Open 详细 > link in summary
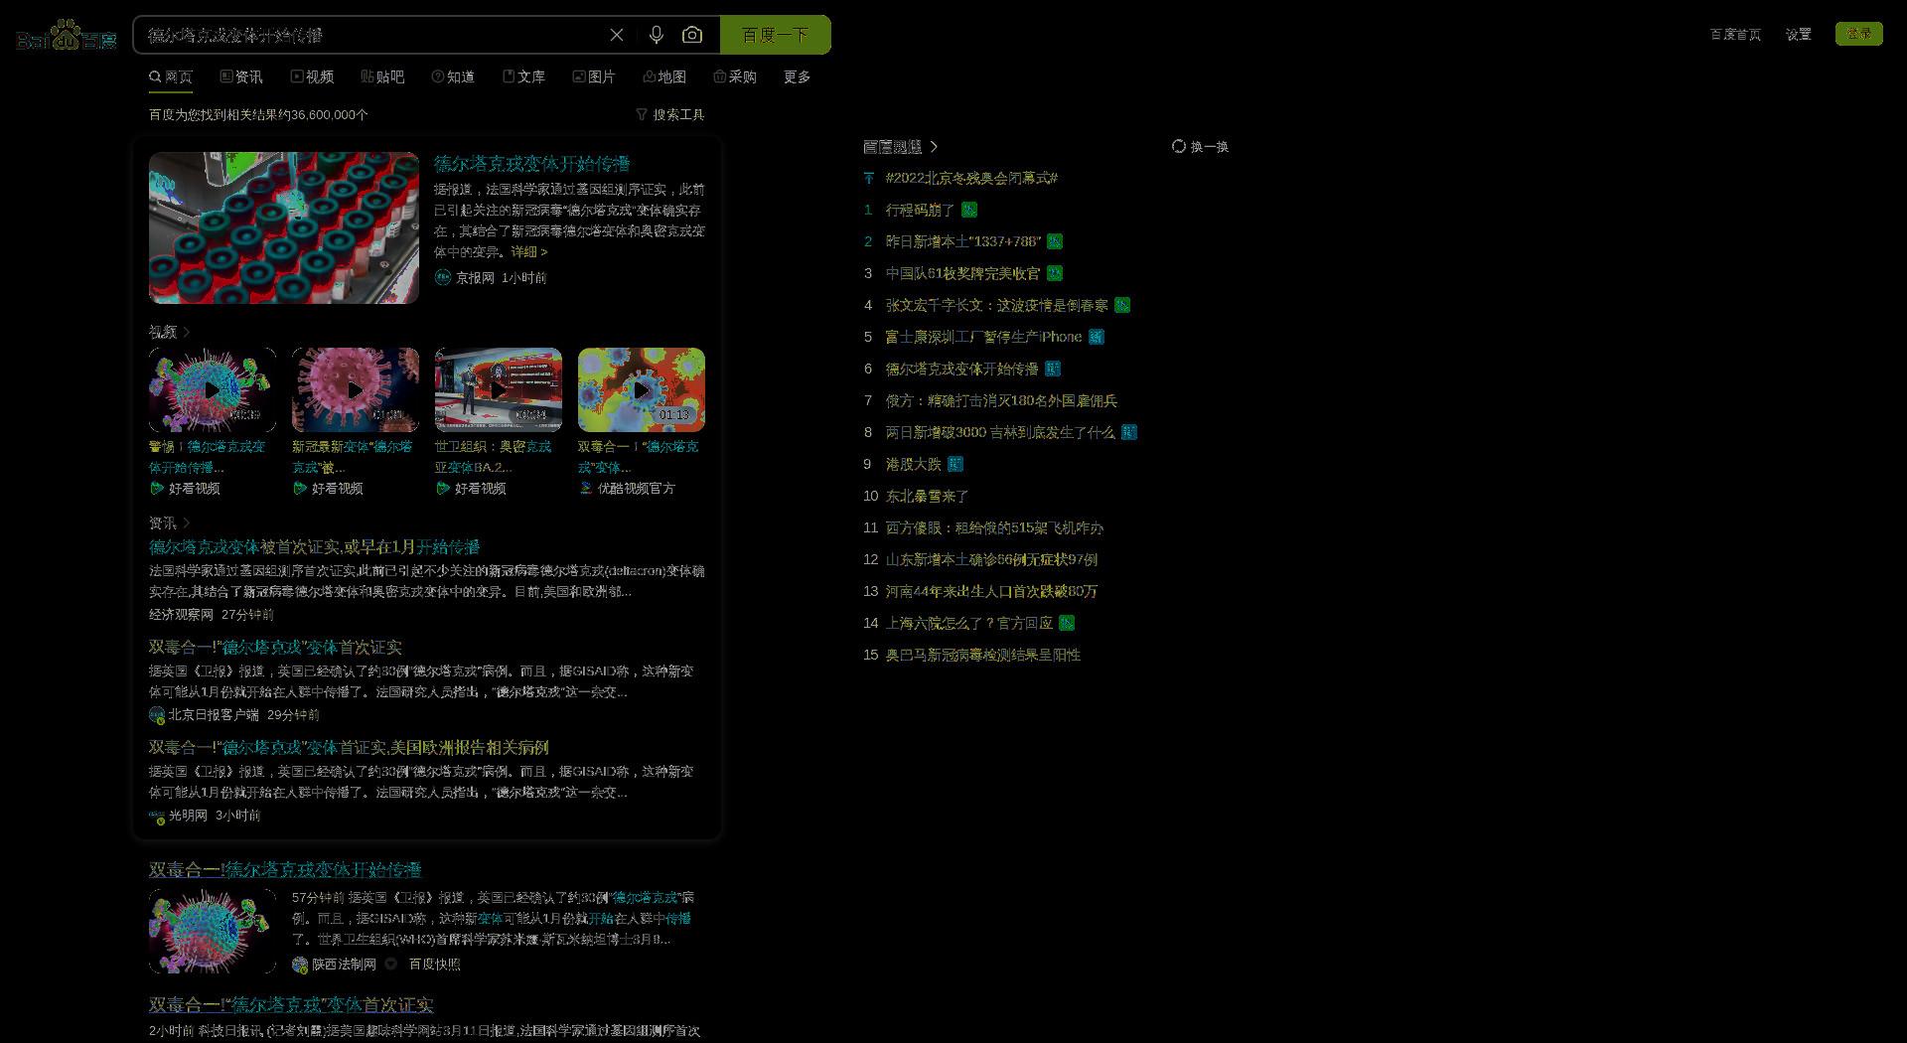The height and width of the screenshot is (1043, 1907). click(529, 251)
